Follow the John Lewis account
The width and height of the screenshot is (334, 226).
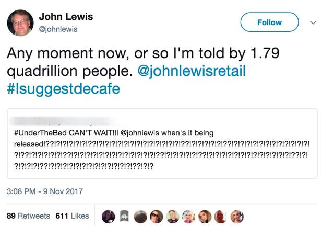(x=269, y=22)
